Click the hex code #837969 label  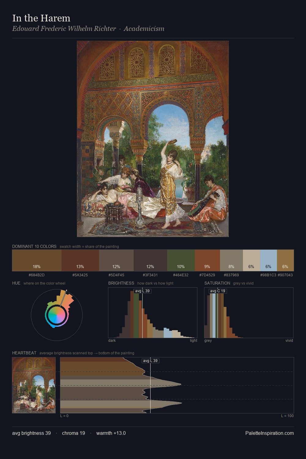point(231,275)
